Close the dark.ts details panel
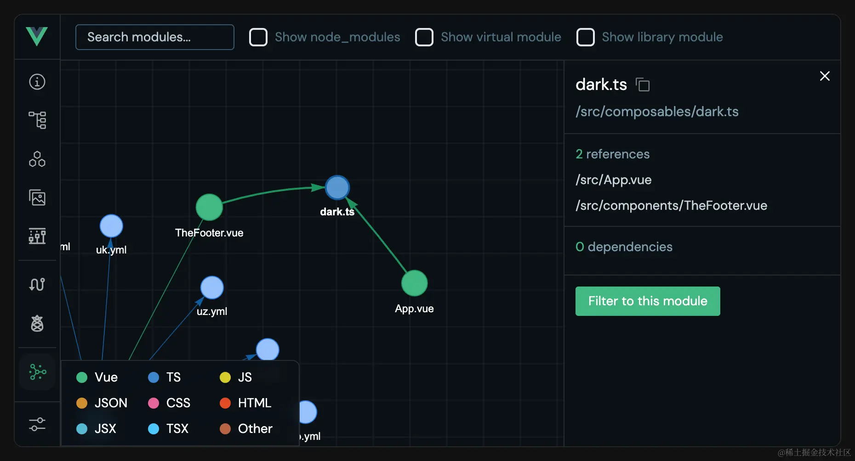Viewport: 855px width, 461px height. 824,76
